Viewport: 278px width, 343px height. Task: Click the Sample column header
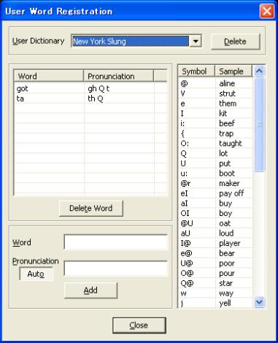[233, 72]
